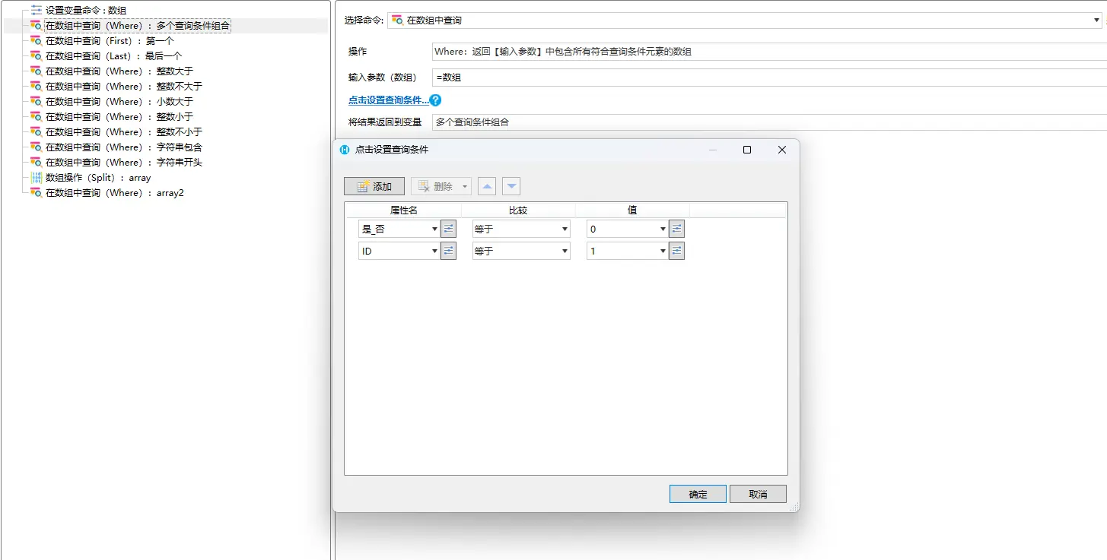The height and width of the screenshot is (560, 1107).
Task: Click the 添加 button in dialog
Action: [374, 186]
